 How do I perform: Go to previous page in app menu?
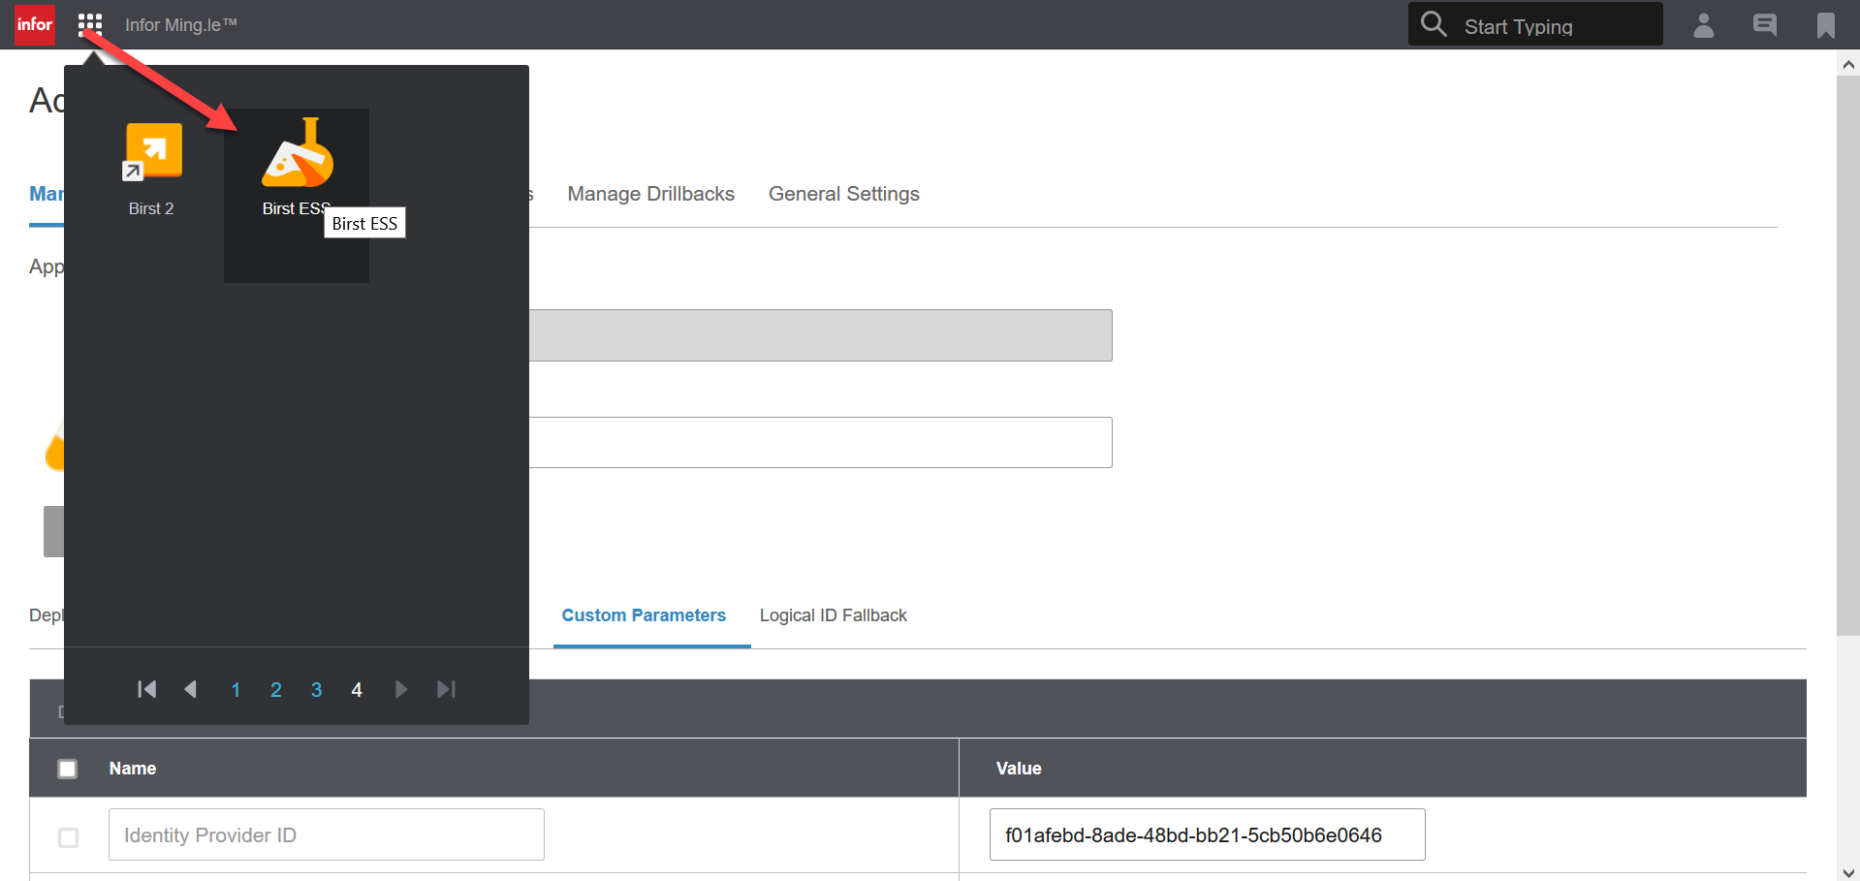(191, 689)
